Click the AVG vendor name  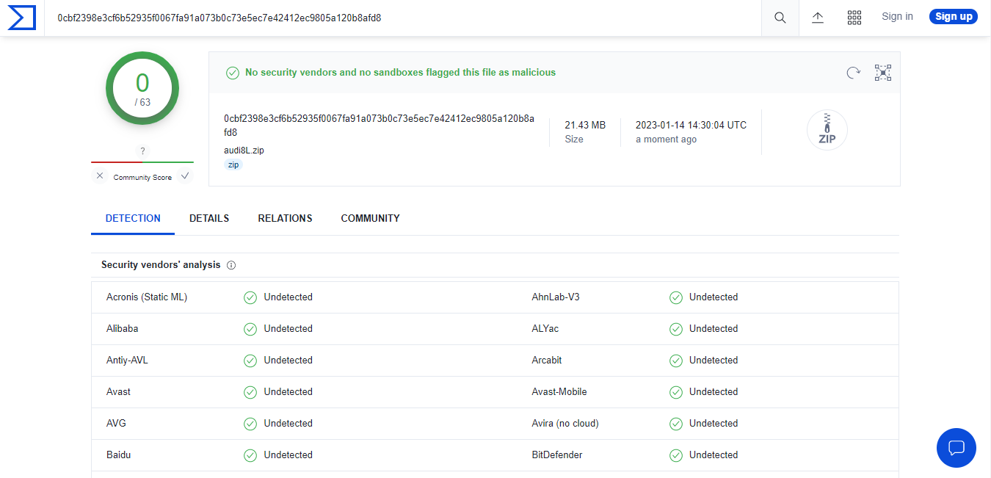coord(116,424)
